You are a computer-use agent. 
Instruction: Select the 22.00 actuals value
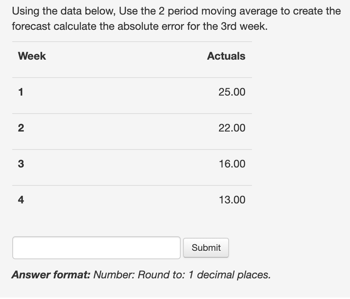(x=231, y=128)
